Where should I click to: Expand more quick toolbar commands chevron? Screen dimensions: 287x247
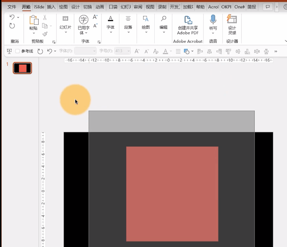(276, 51)
